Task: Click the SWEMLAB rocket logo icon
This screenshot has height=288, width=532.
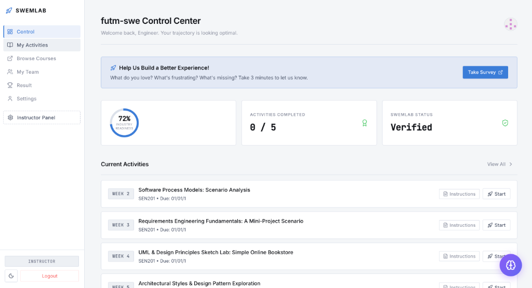Action: point(9,10)
